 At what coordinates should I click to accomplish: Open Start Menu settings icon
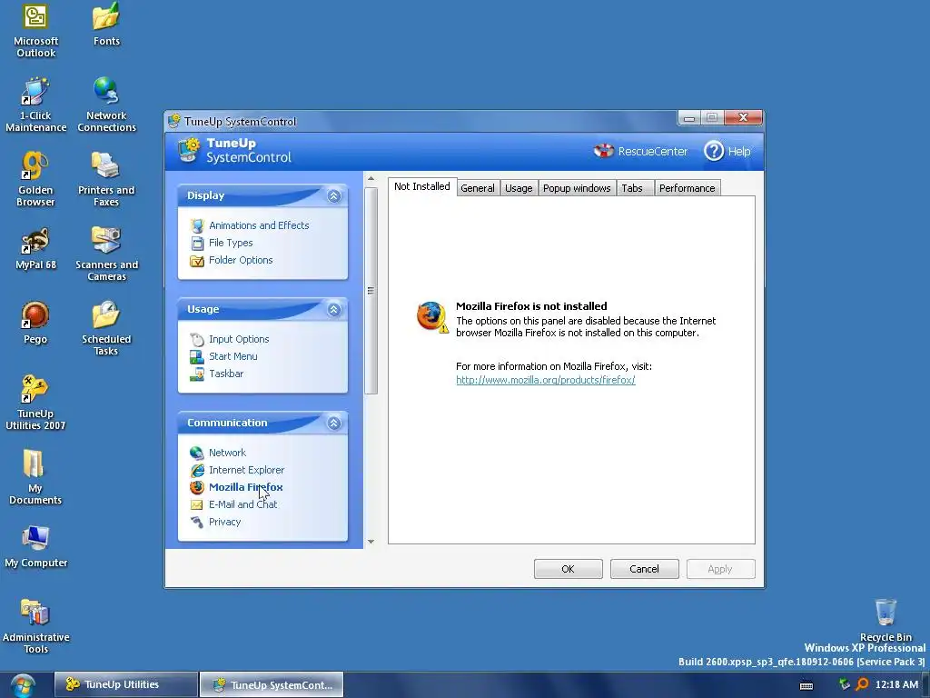(197, 356)
